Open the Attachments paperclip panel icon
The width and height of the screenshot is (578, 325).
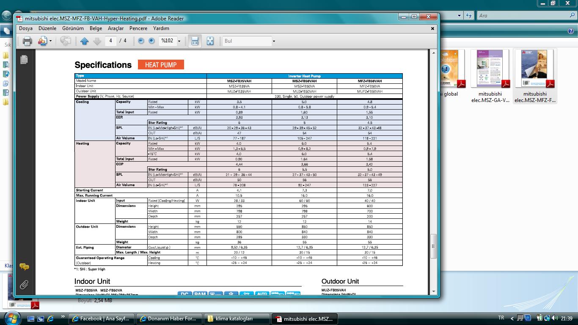pyautogui.click(x=24, y=285)
